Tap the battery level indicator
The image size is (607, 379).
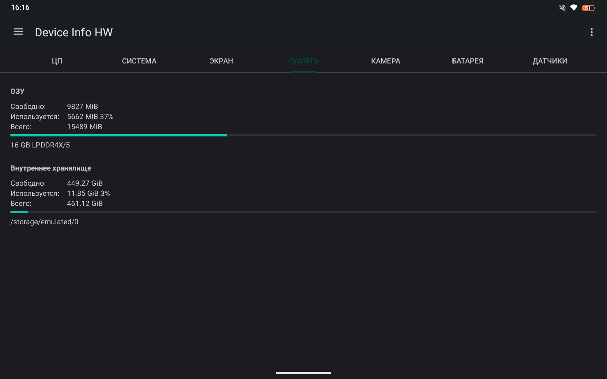(x=588, y=8)
